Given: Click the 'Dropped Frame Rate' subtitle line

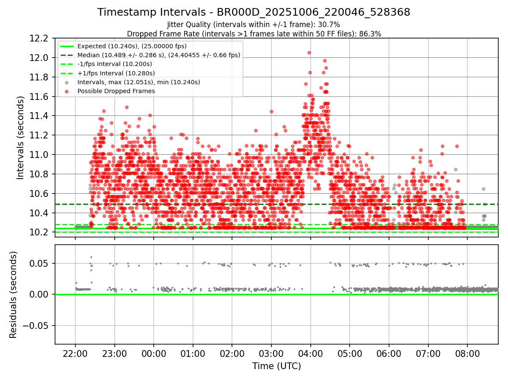Looking at the screenshot, I should [254, 33].
